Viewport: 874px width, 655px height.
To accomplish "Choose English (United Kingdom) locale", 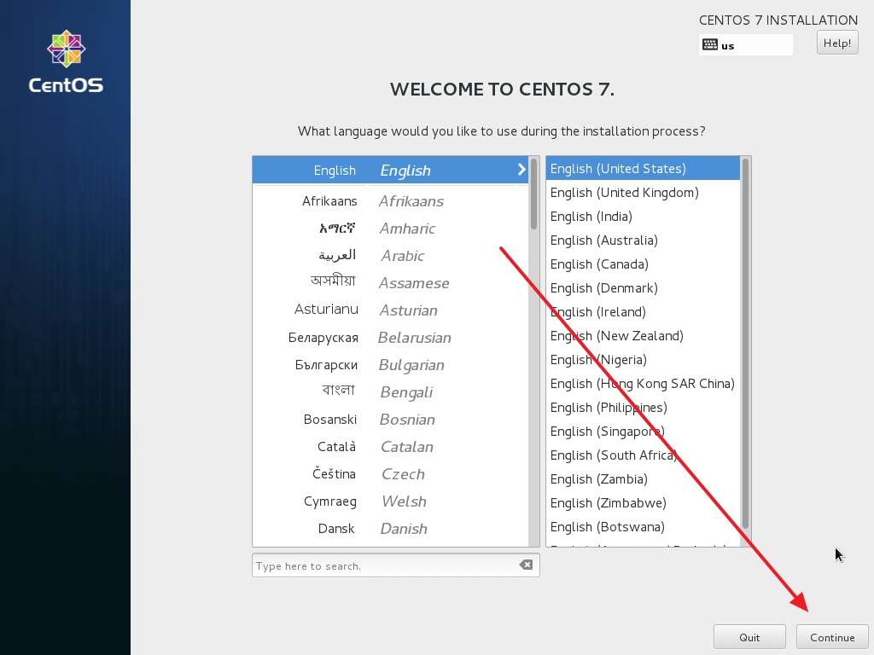I will 644,192.
